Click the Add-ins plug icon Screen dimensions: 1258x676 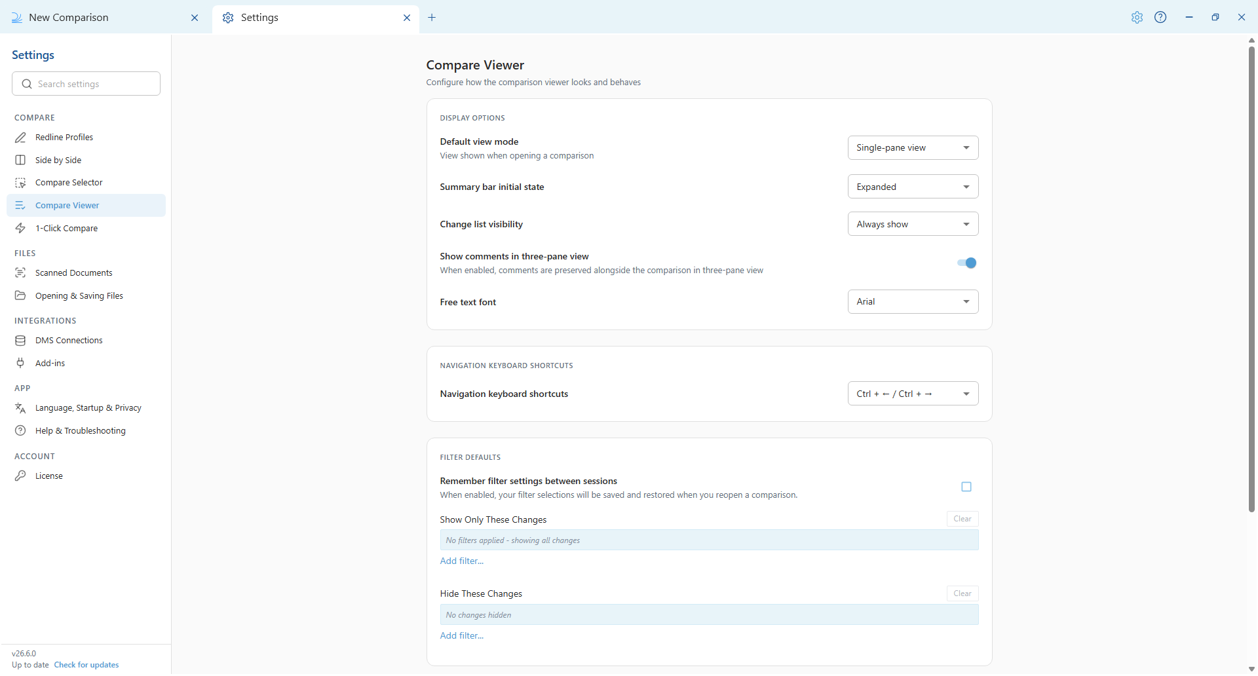[x=20, y=364]
